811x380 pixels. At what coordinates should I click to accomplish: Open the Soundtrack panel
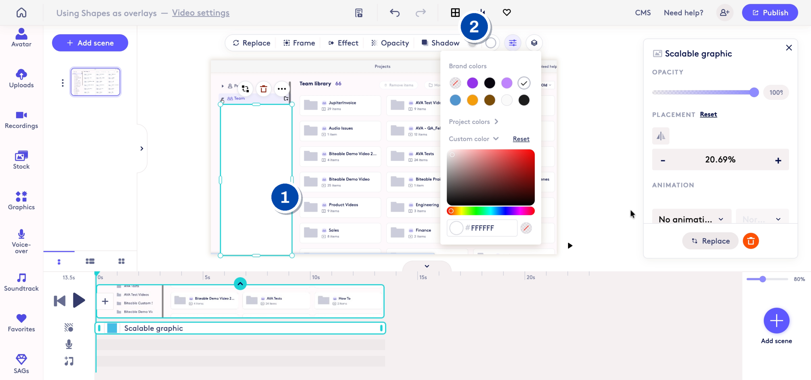click(21, 282)
